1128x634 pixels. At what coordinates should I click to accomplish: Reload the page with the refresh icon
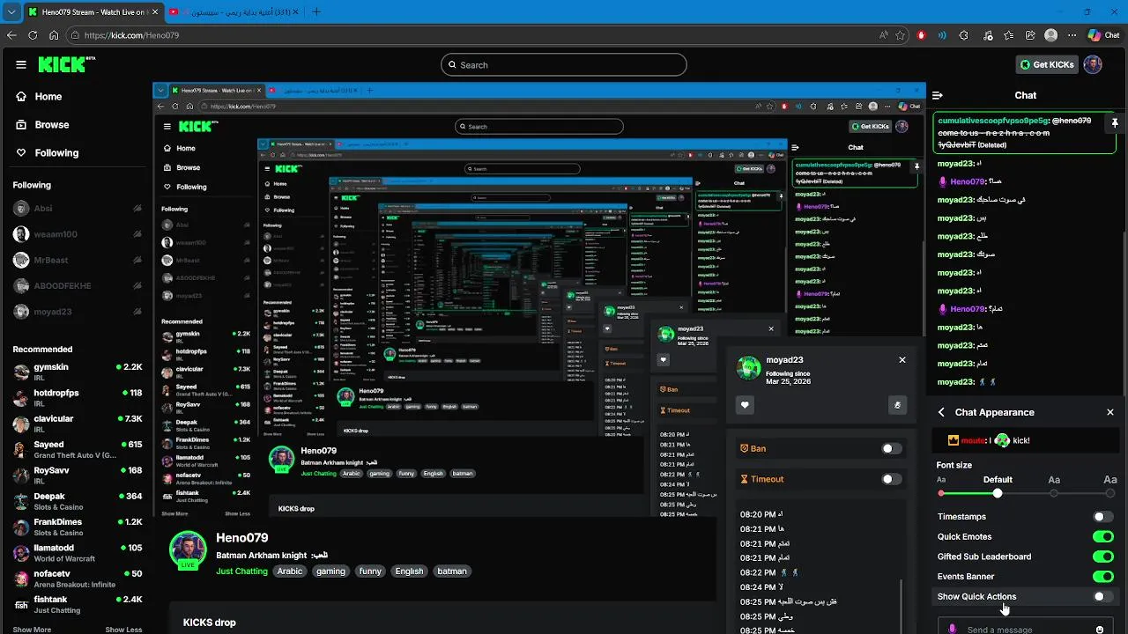[33, 35]
